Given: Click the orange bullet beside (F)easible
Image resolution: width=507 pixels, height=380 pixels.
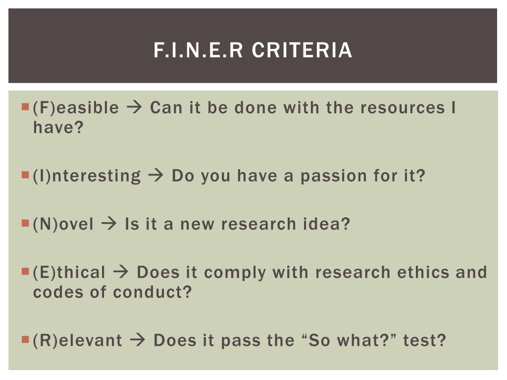Looking at the screenshot, I should pos(25,107).
